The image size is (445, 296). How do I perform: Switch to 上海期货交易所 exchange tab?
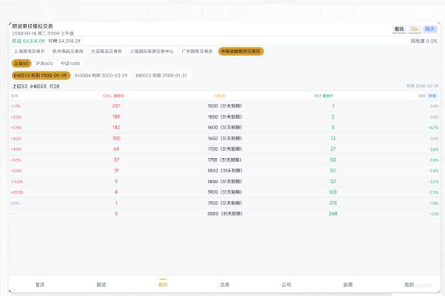pyautogui.click(x=30, y=51)
